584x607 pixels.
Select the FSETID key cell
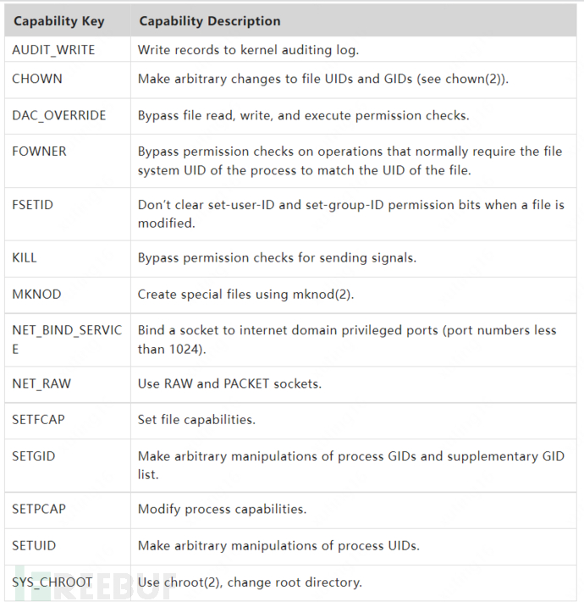pos(36,205)
